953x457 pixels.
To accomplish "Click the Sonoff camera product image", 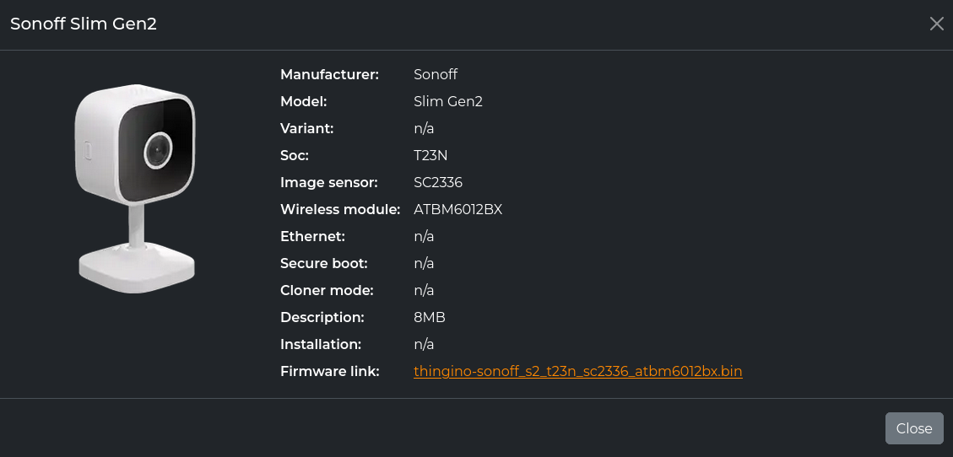I will click(136, 189).
